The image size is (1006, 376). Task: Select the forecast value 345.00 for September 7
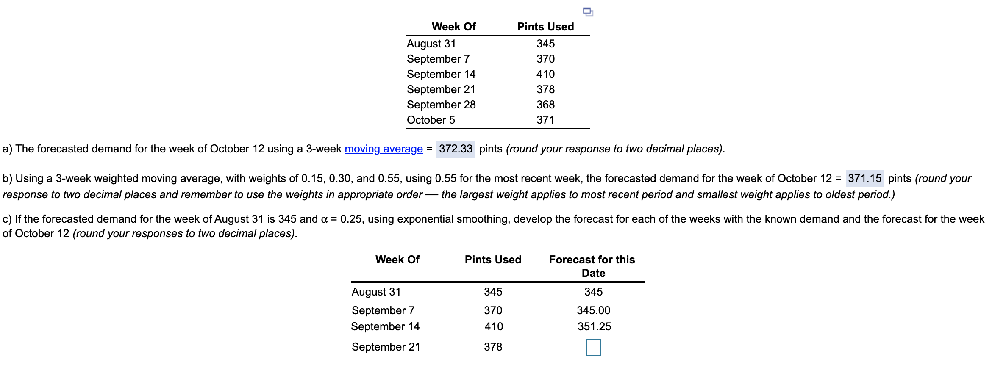(x=593, y=310)
